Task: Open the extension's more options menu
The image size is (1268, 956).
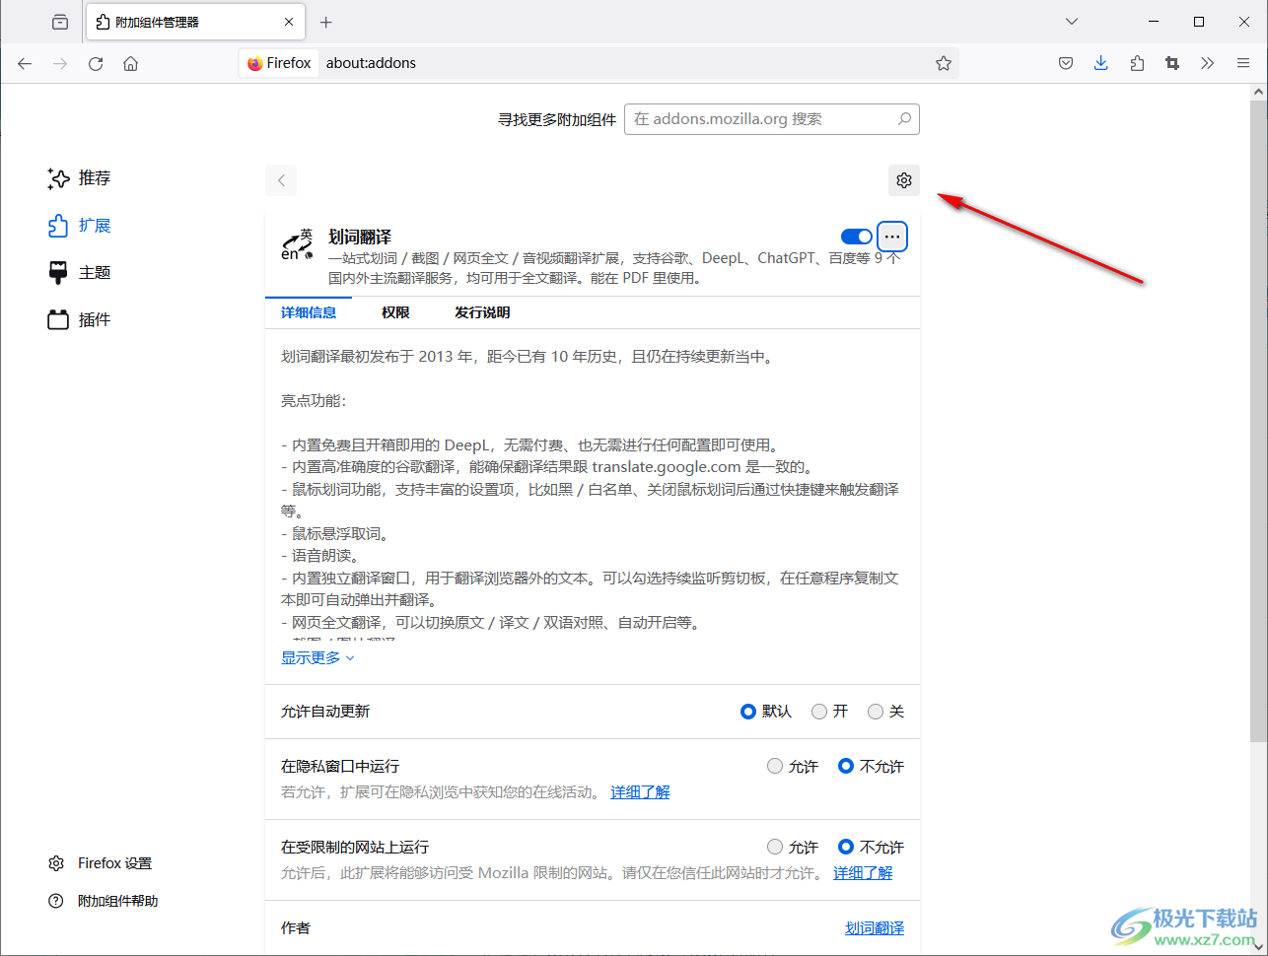Action: coord(891,236)
